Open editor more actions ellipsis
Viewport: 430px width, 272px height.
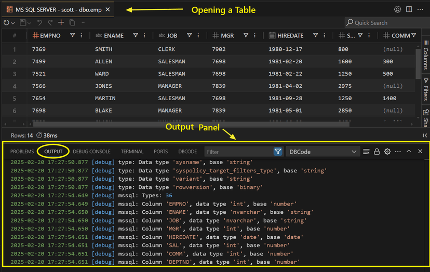coord(420,9)
